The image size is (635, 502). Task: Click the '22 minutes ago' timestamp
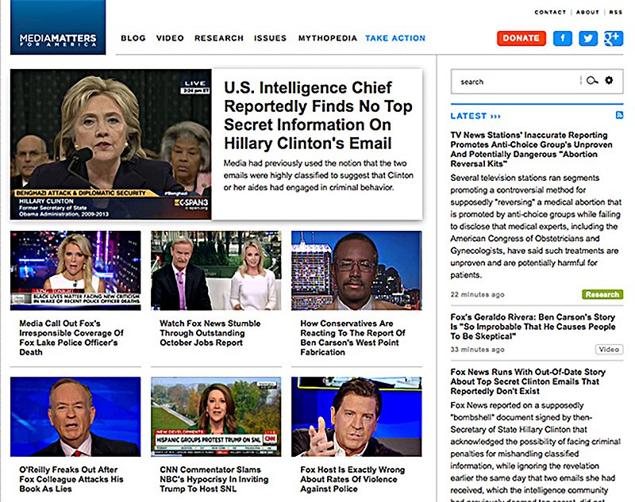tap(477, 294)
